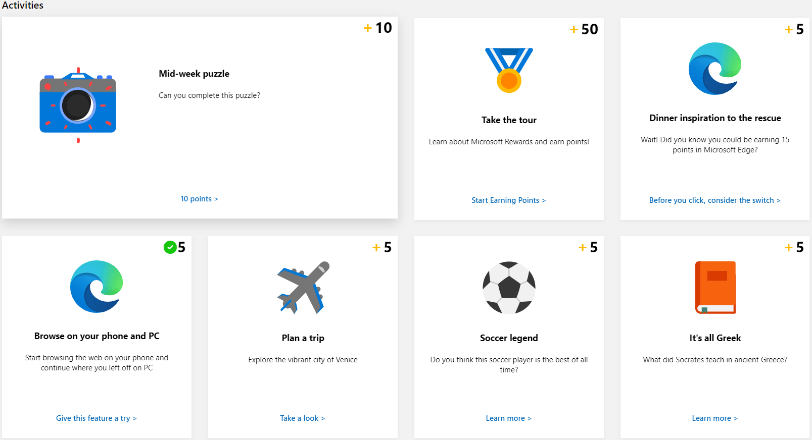This screenshot has width=812, height=440.
Task: Click the +10 points indicator on Mid-week puzzle
Action: (378, 28)
